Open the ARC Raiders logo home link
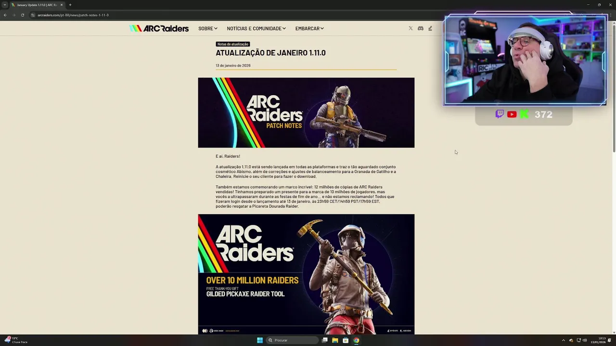The height and width of the screenshot is (346, 616). (159, 28)
